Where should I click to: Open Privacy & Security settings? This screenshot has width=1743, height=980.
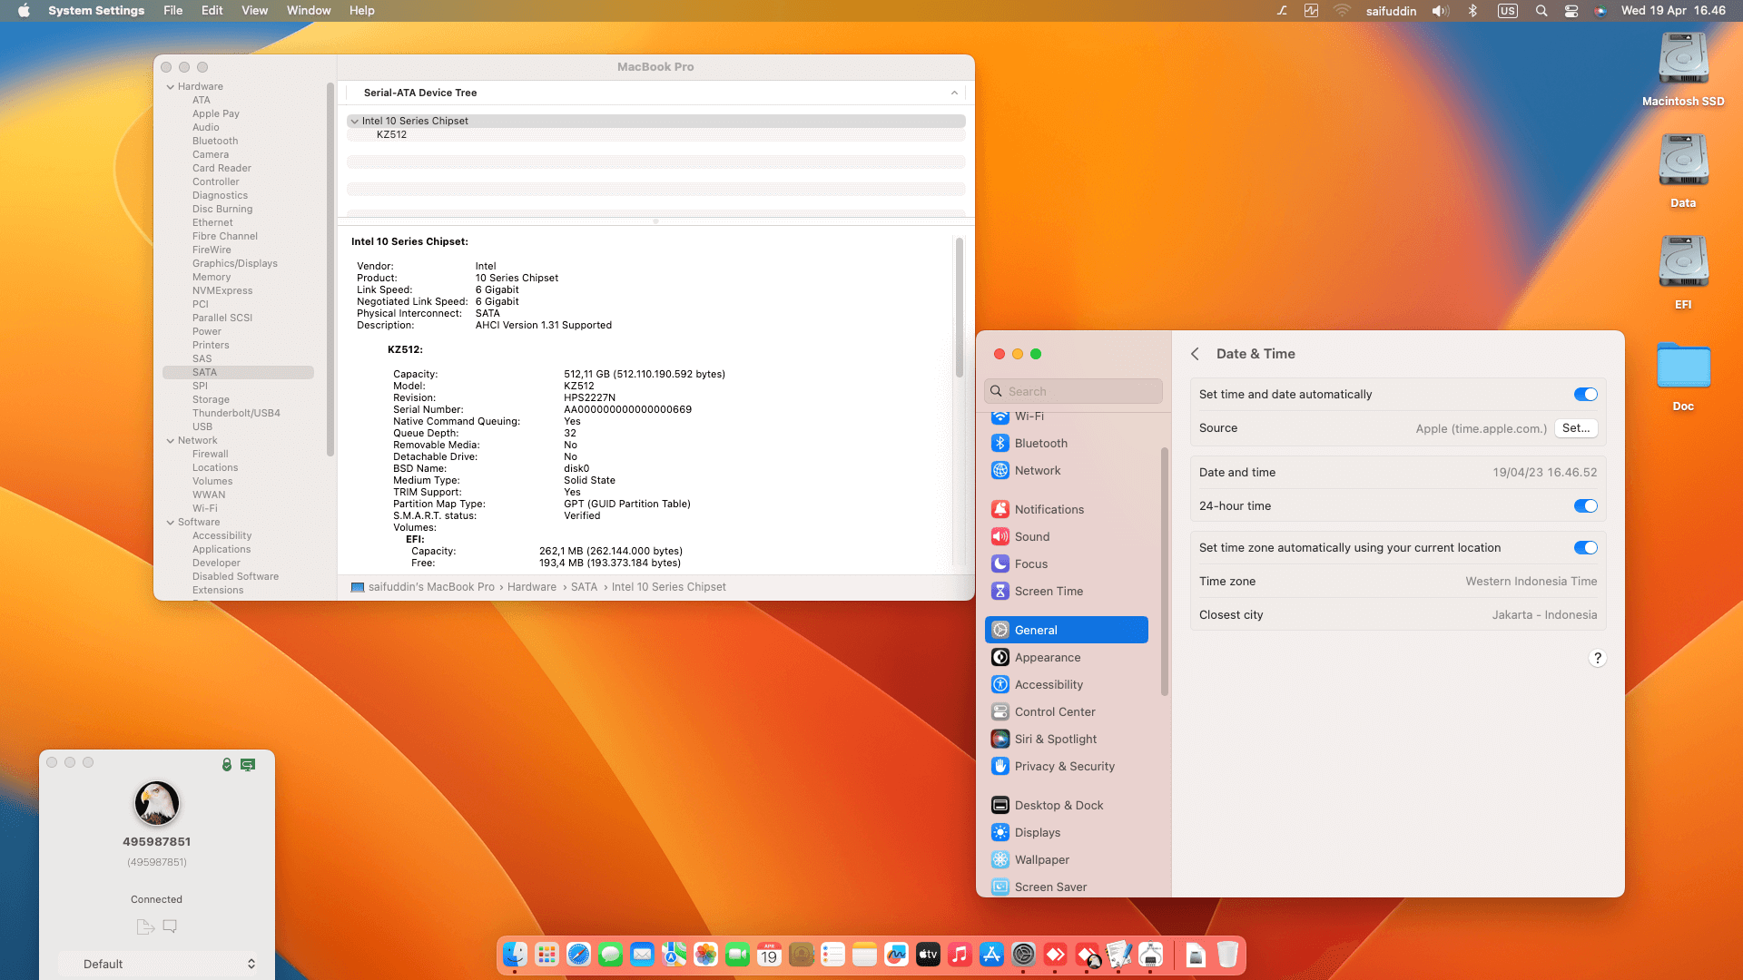(x=1064, y=766)
